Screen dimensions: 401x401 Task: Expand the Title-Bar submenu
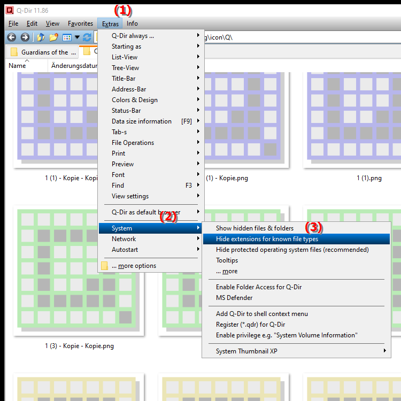point(152,79)
